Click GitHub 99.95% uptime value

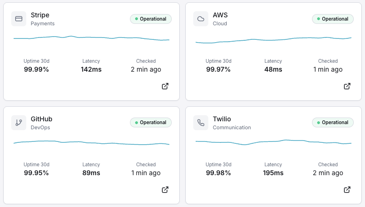coord(37,173)
